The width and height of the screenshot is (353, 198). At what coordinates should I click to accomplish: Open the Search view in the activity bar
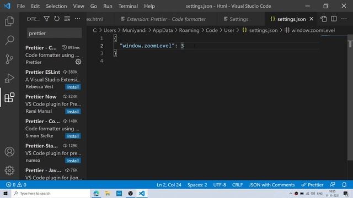pos(9,40)
